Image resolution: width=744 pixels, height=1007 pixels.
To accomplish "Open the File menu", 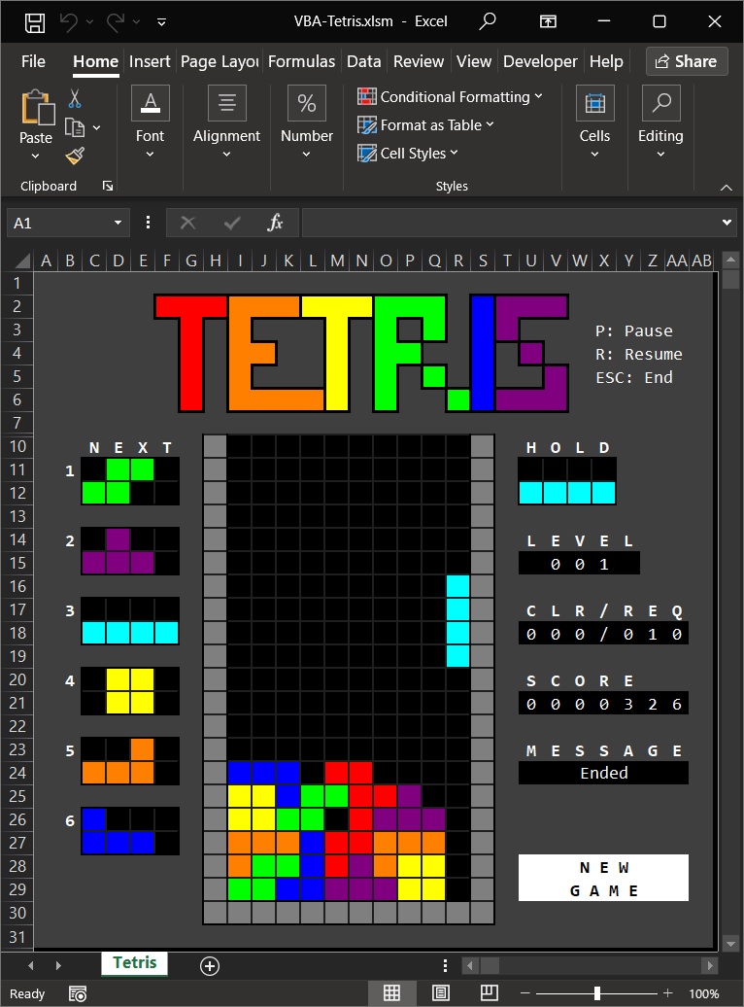I will [x=33, y=61].
